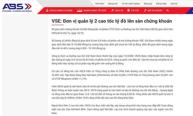Open the Liên hệ link

[174, 4]
